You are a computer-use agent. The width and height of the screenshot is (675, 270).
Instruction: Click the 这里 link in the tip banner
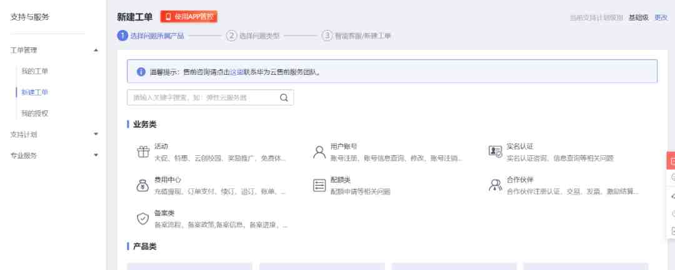(x=237, y=72)
